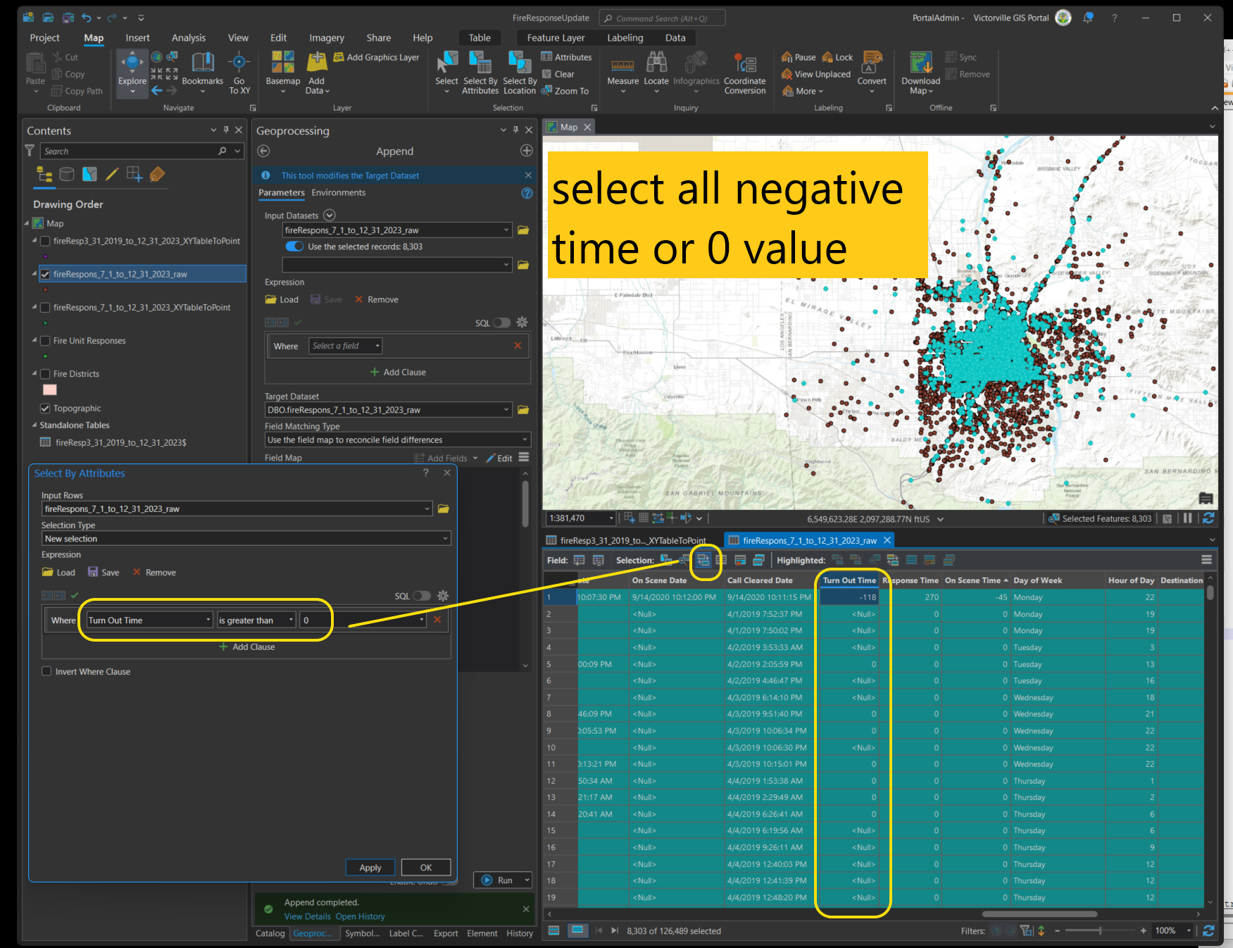
Task: Add Clause in Select By Attributes
Action: pos(247,647)
